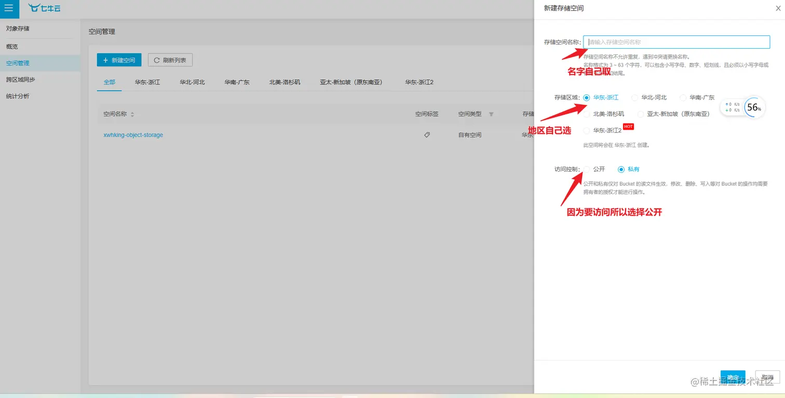Open the xwhking-object-storage bucket link
The image size is (785, 398).
click(133, 135)
